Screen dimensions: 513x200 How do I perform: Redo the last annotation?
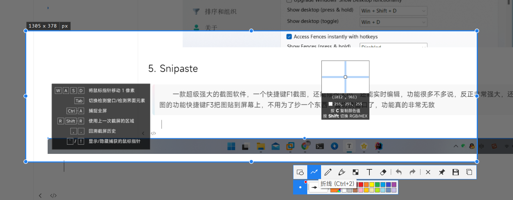(413, 172)
